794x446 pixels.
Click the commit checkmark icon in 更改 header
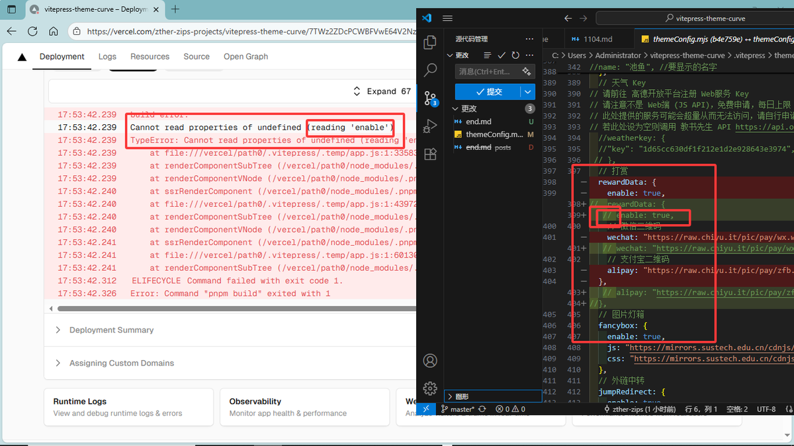click(x=502, y=56)
